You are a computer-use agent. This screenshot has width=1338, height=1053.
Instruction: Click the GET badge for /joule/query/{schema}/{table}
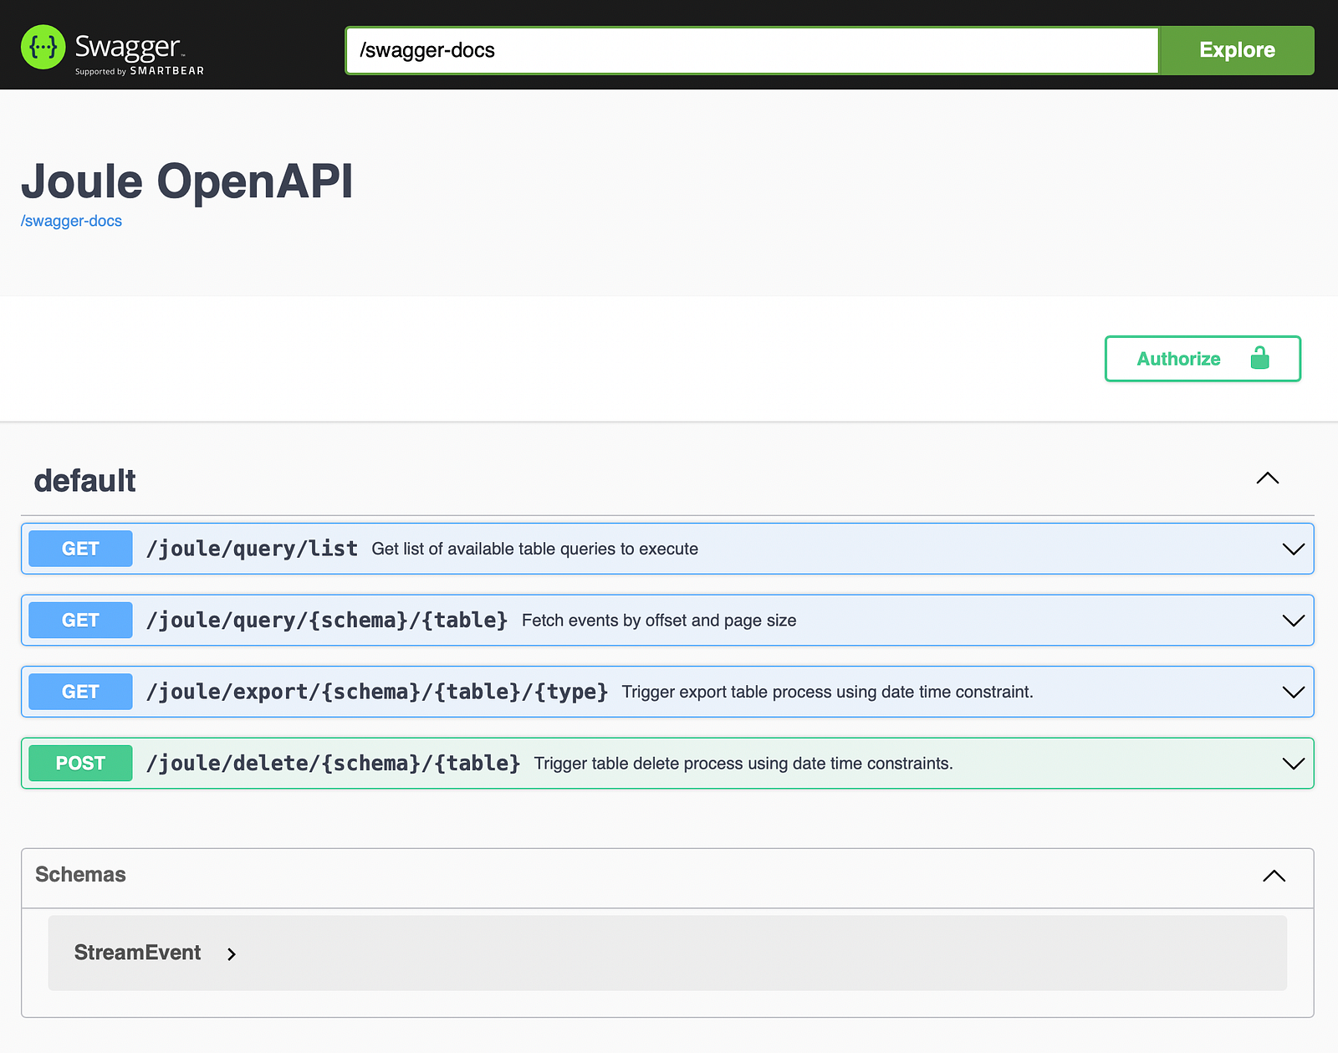pos(80,621)
